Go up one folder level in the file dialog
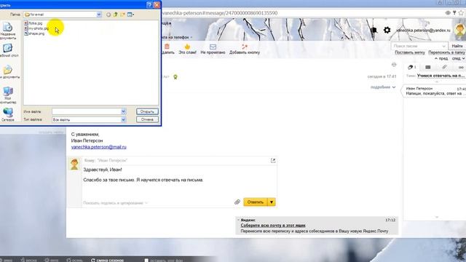466x262 pixels. pyautogui.click(x=115, y=15)
